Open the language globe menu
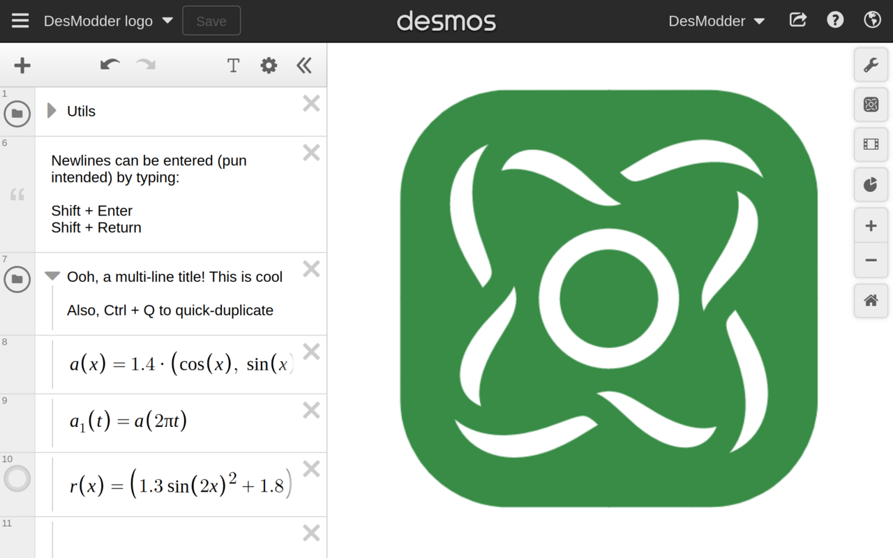The height and width of the screenshot is (558, 893). click(x=872, y=20)
